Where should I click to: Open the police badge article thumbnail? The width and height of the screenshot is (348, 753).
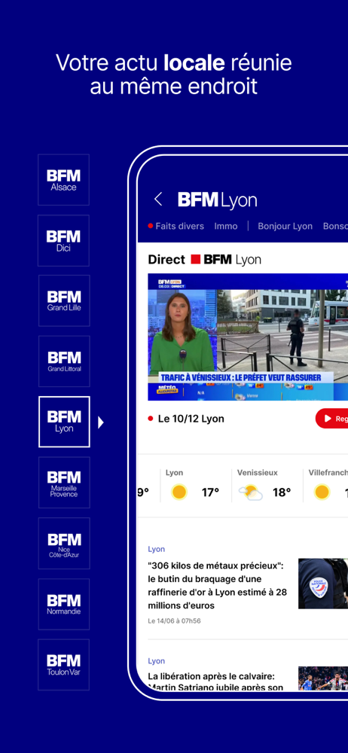[x=323, y=584]
